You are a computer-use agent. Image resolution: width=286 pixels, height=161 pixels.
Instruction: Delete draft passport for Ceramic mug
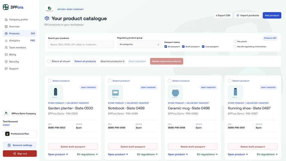[x=193, y=147]
